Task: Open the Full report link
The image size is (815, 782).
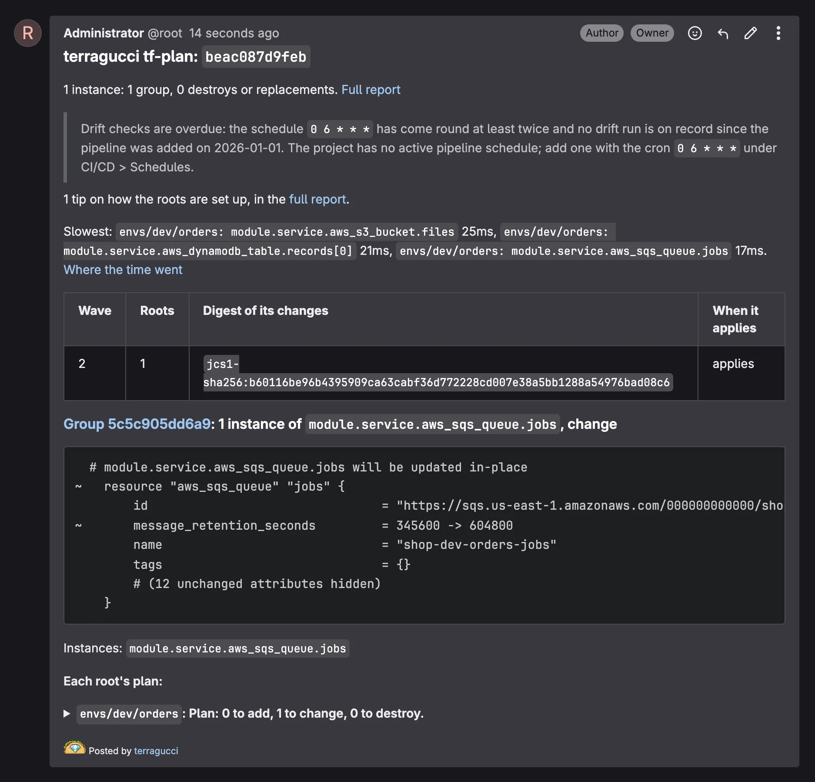Action: point(371,90)
